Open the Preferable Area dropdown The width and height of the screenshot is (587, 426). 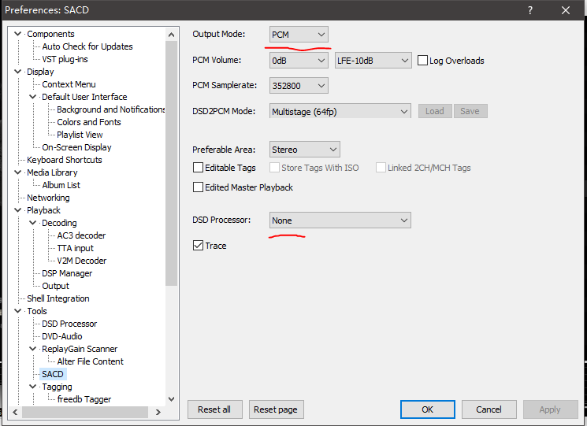pos(304,150)
